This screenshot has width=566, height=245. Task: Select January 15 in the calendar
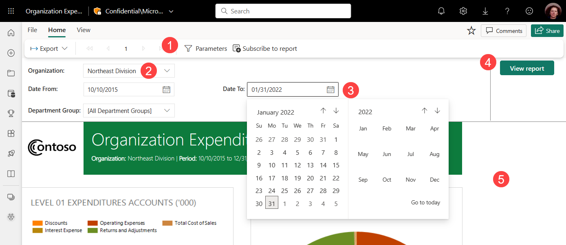point(336,165)
